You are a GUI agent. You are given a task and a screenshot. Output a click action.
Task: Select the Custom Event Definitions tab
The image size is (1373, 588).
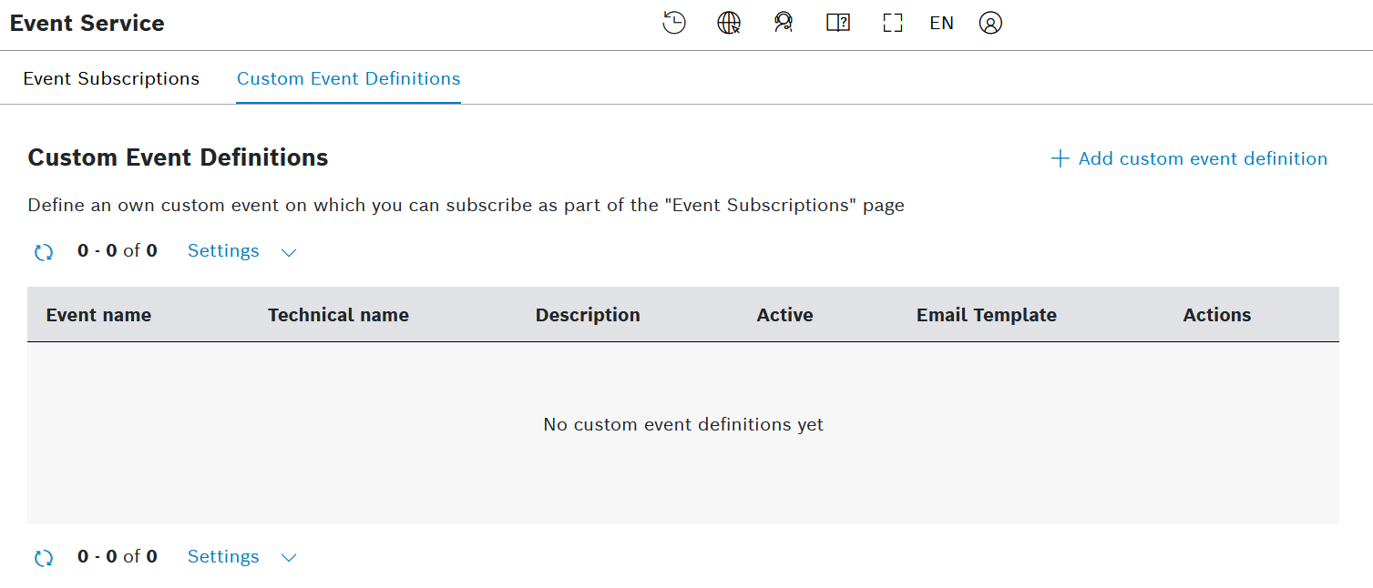coord(348,78)
